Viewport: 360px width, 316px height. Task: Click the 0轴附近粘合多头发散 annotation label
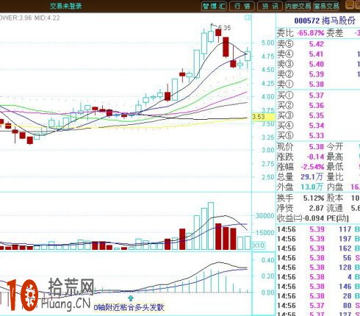pyautogui.click(x=129, y=307)
